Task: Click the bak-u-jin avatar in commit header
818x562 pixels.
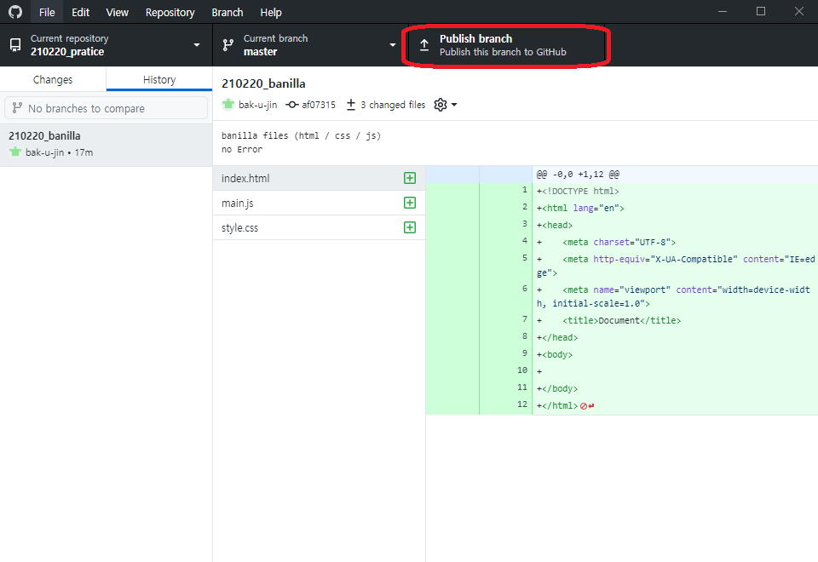Action: [x=228, y=105]
